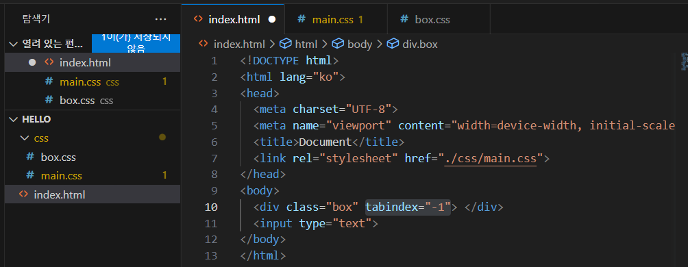The width and height of the screenshot is (688, 267).
Task: Collapse the open editors section chevron
Action: pos(13,44)
